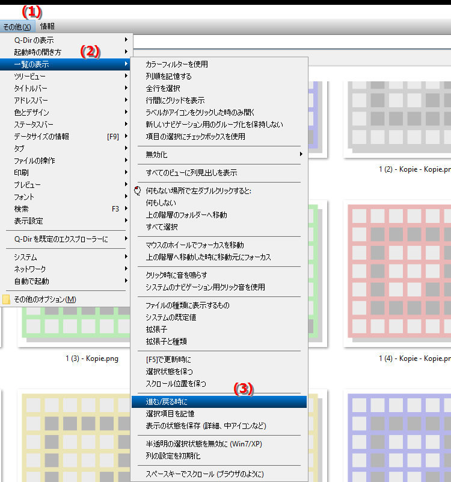Expand the アドレスバー submenu

[x=66, y=100]
